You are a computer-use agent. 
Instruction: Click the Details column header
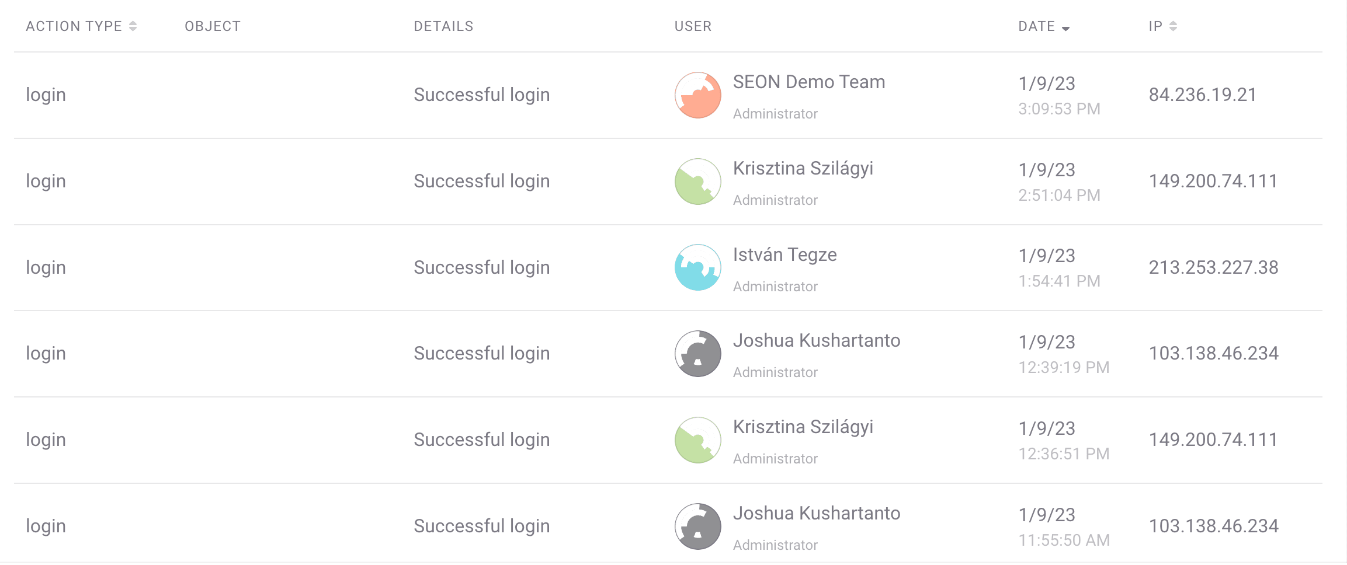tap(443, 26)
